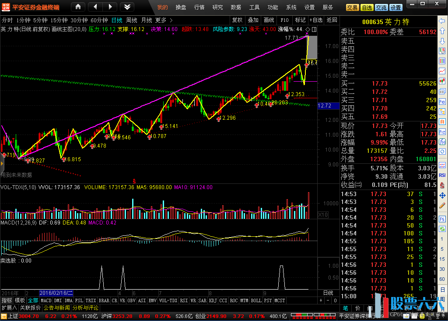
Task: Open the 行情 menu
Action: (x=199, y=7)
